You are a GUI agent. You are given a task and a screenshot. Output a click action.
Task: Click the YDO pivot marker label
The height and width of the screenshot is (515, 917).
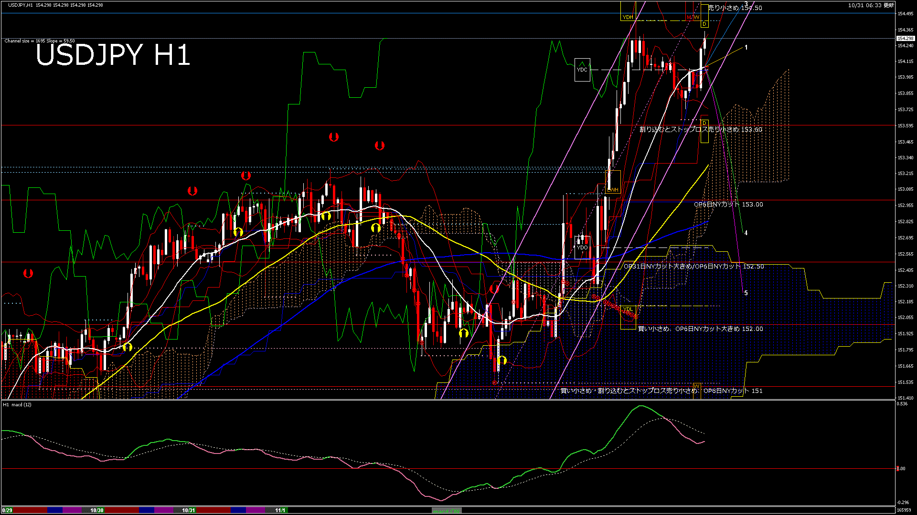(x=582, y=248)
